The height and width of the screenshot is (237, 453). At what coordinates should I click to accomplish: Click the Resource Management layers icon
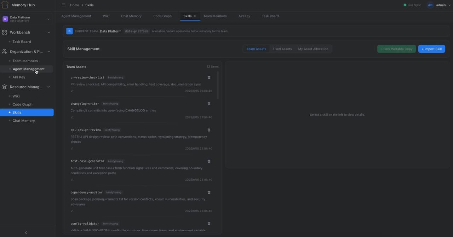coord(5,87)
